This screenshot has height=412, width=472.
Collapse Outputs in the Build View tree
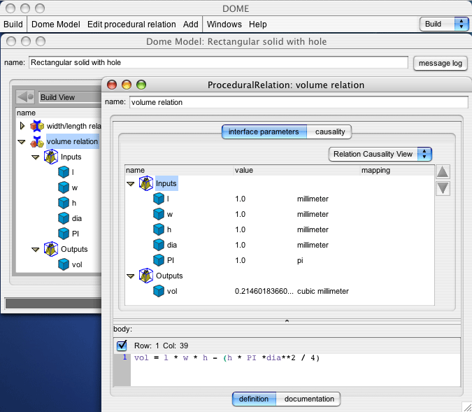[x=36, y=249]
